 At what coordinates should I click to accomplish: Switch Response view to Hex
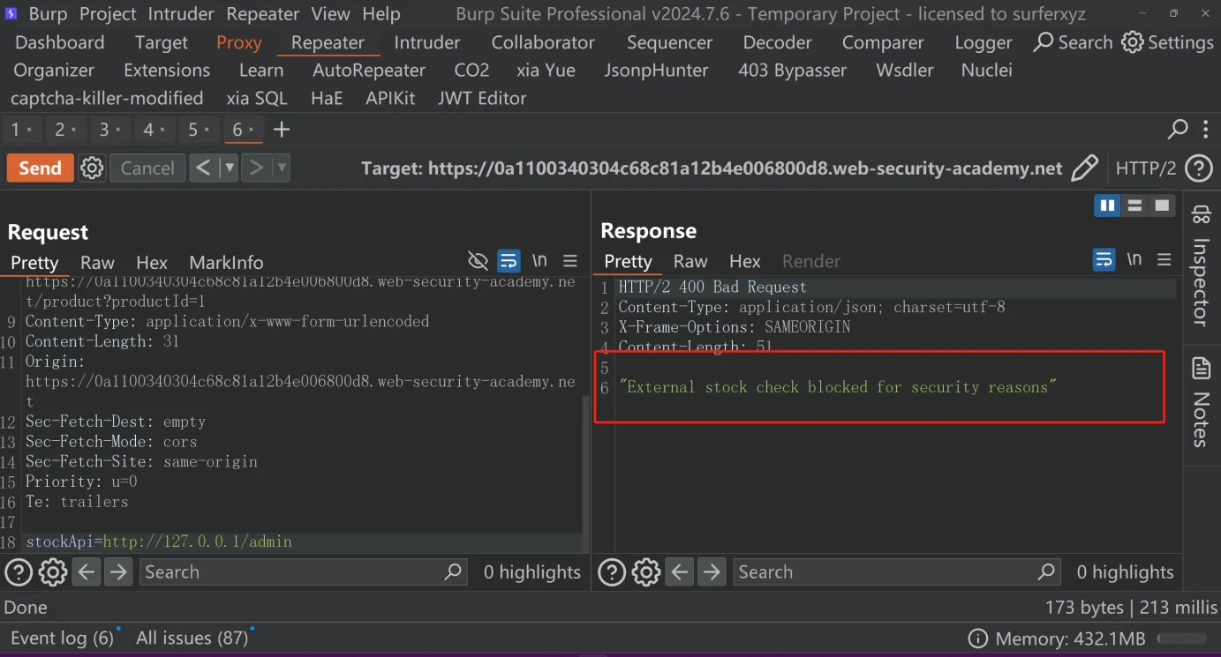pos(745,261)
